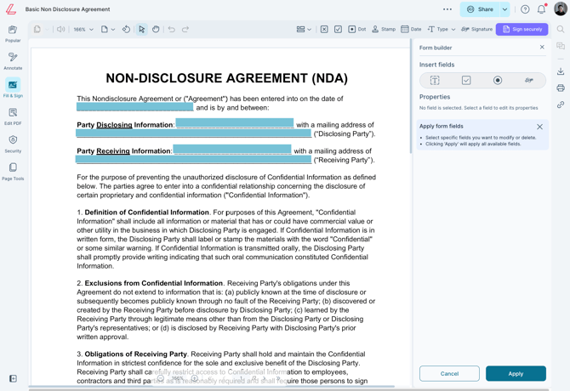Download the document using download icon
570x391 pixels.
click(x=561, y=71)
